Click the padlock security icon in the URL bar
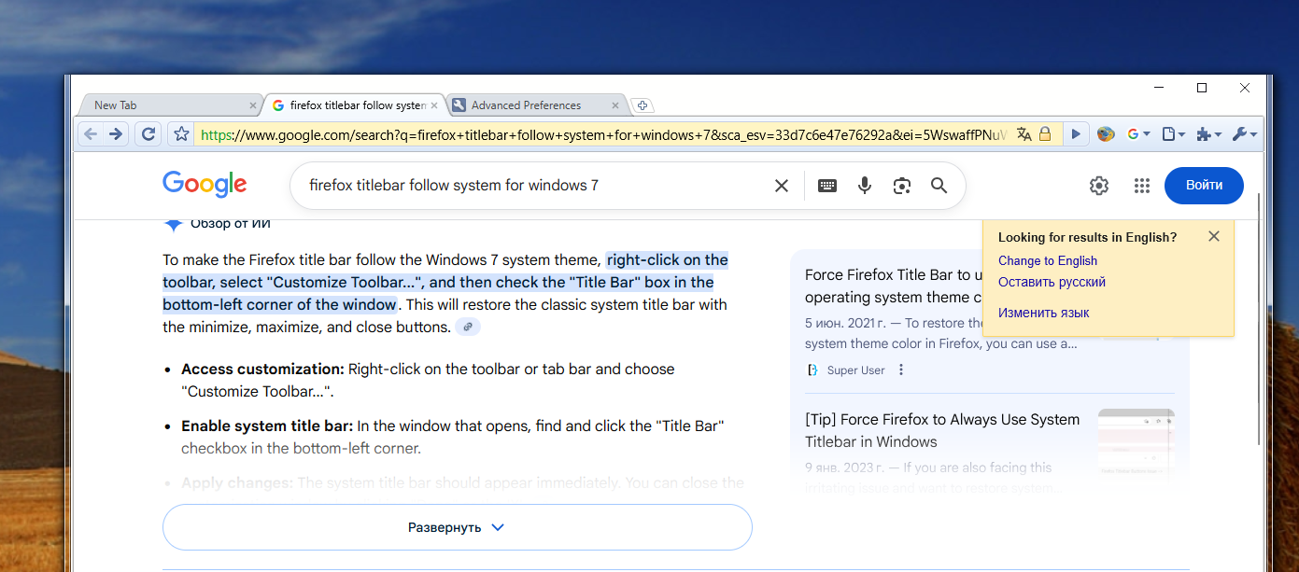This screenshot has height=572, width=1299. (1045, 134)
